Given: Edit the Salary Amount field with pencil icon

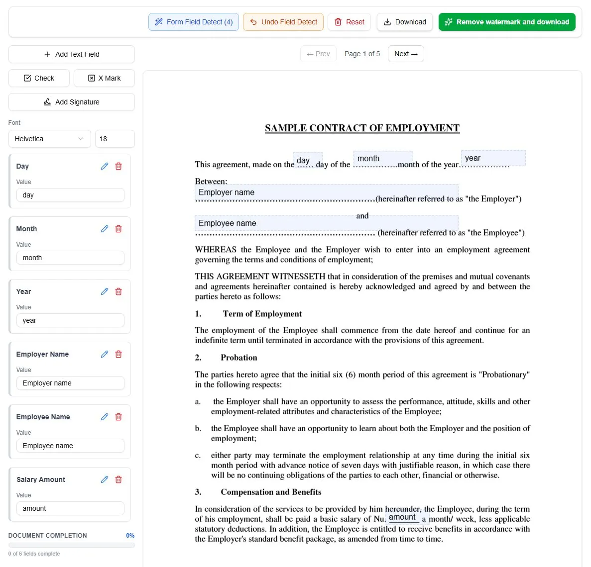Looking at the screenshot, I should [105, 479].
